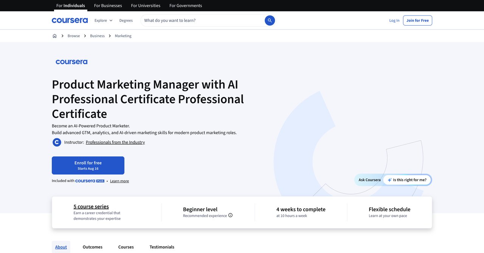Select the About section tab
The image size is (484, 253).
pyautogui.click(x=61, y=247)
